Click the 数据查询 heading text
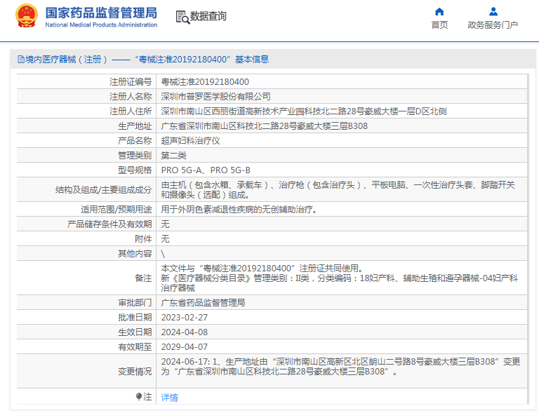The width and height of the screenshot is (539, 413). click(208, 16)
